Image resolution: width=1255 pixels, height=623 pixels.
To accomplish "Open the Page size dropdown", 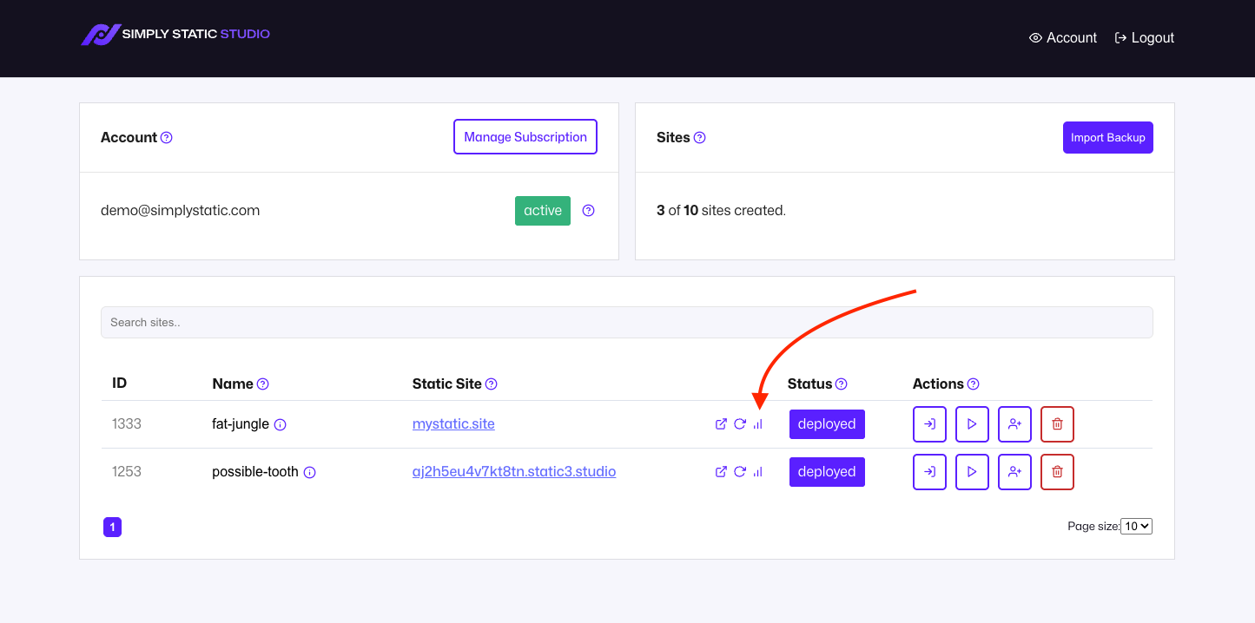I will click(x=1136, y=527).
